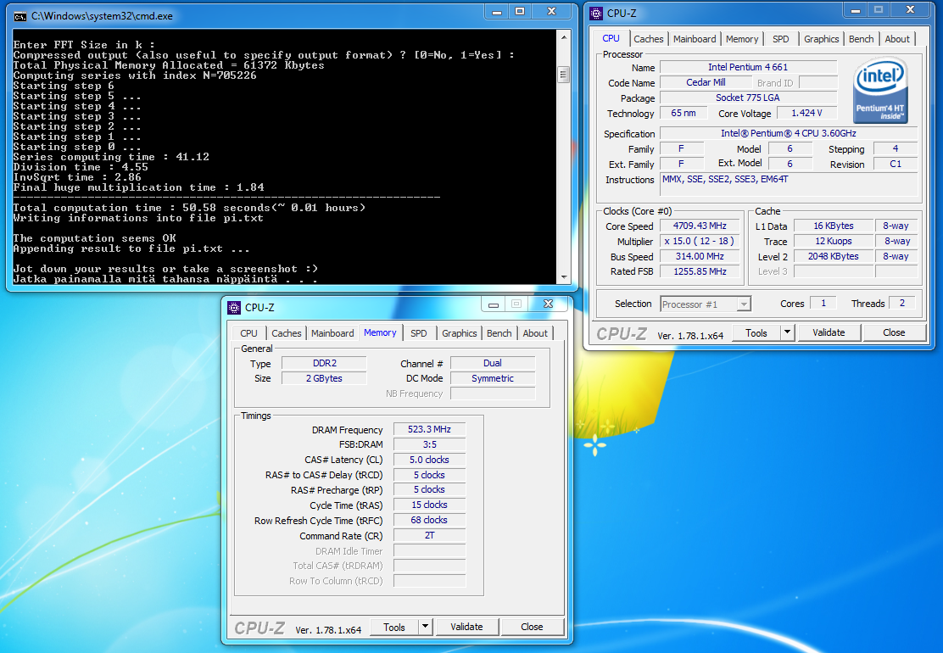Open the Mainboard tab in the Memory window
This screenshot has height=653, width=943.
coord(332,333)
